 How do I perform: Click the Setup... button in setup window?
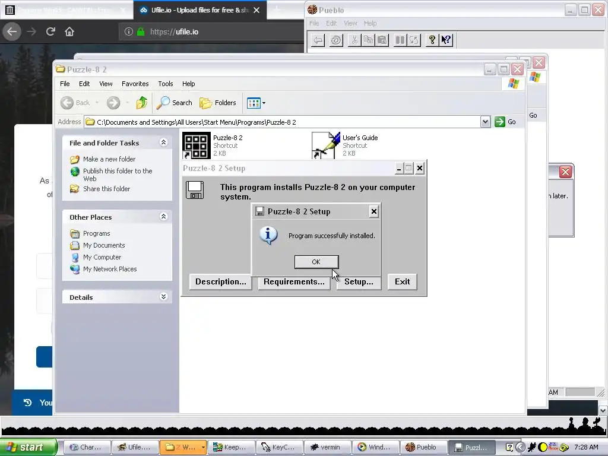[359, 282]
